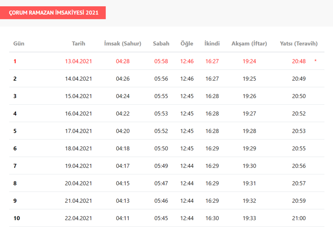Click the Öğle column header
Viewport: 333px width, 229px height.
[187, 43]
